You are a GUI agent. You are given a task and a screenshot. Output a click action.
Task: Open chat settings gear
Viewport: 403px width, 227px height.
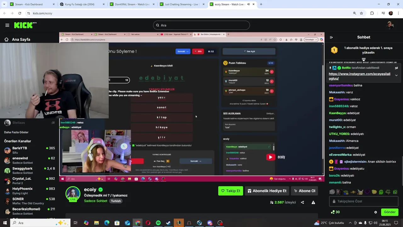point(376,212)
